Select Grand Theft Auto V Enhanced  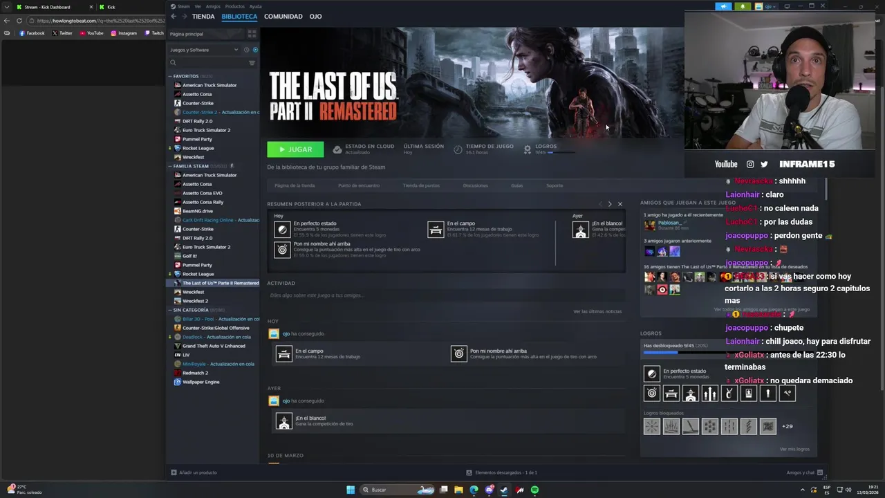[213, 346]
